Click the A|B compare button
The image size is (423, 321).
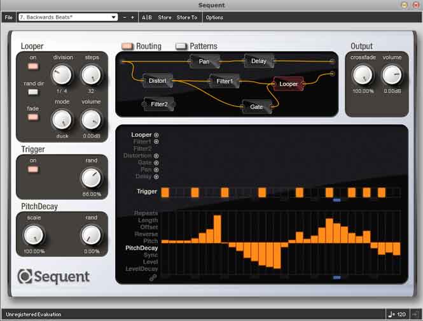pos(147,17)
